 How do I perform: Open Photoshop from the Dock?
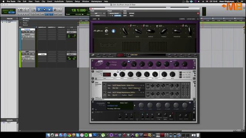95,135
